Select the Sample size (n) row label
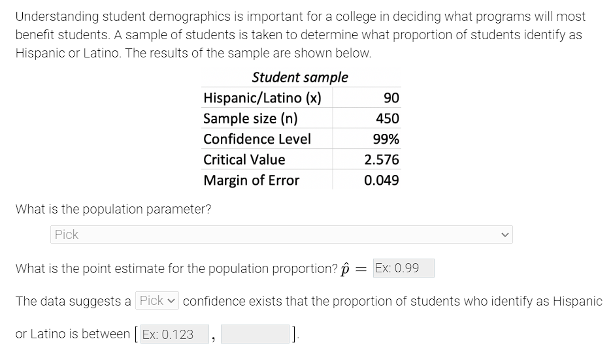The width and height of the screenshot is (613, 352). [x=250, y=119]
